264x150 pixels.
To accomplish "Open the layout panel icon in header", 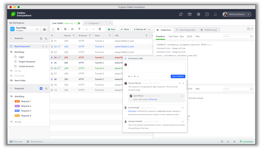I will point(189,14).
